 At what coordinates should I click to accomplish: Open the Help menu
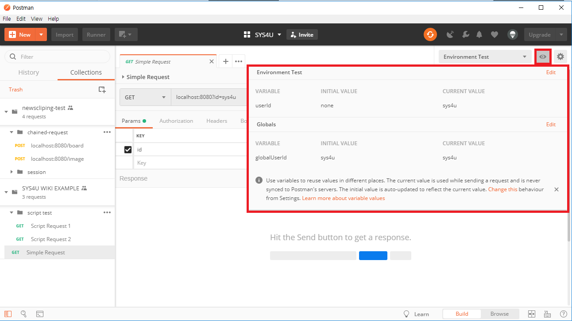(x=53, y=19)
